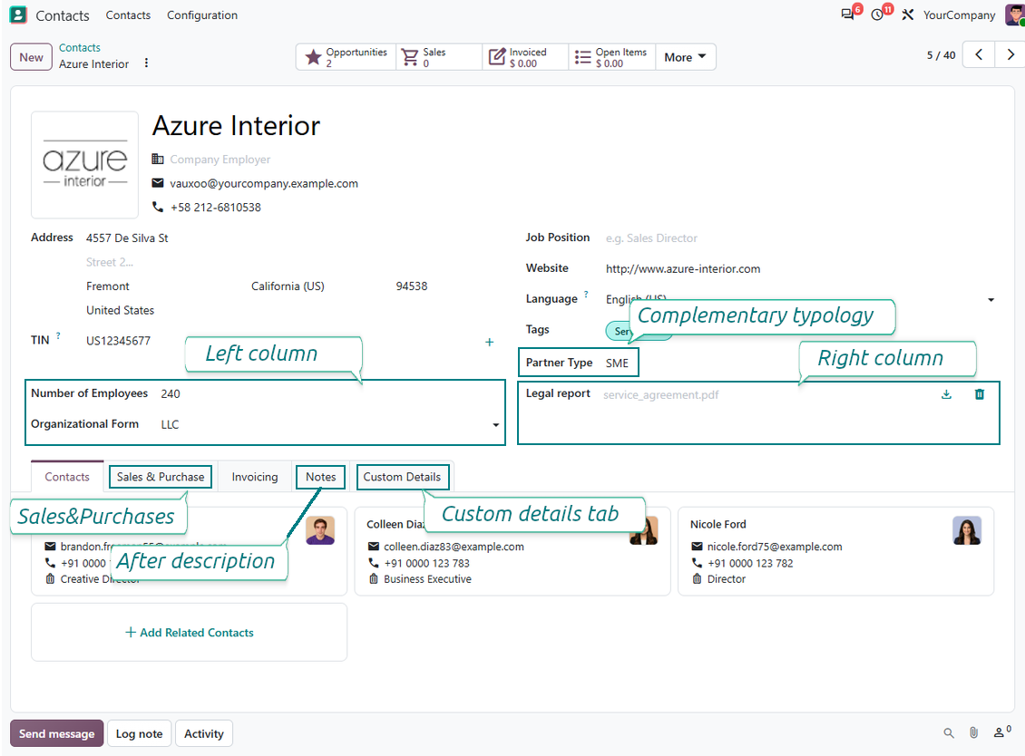The height and width of the screenshot is (756, 1025).
Task: Click the email vauxoo@yourcompany.example.com
Action: [x=263, y=184]
